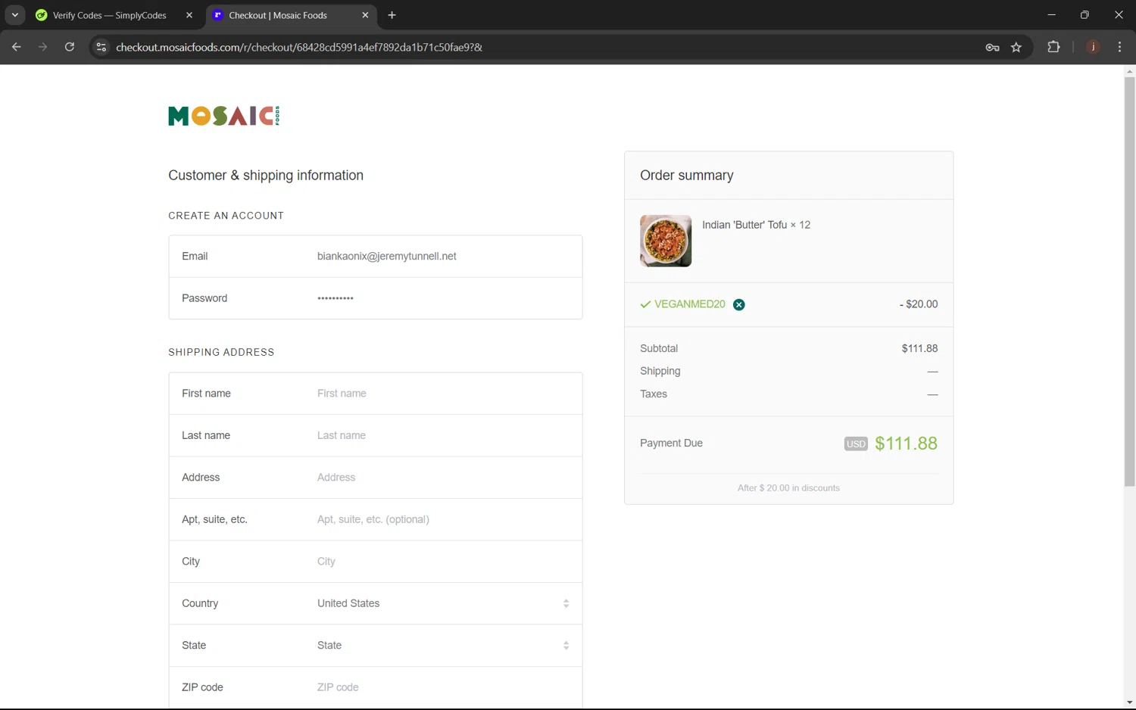Click the CREATE AN ACCOUNT heading

click(226, 216)
